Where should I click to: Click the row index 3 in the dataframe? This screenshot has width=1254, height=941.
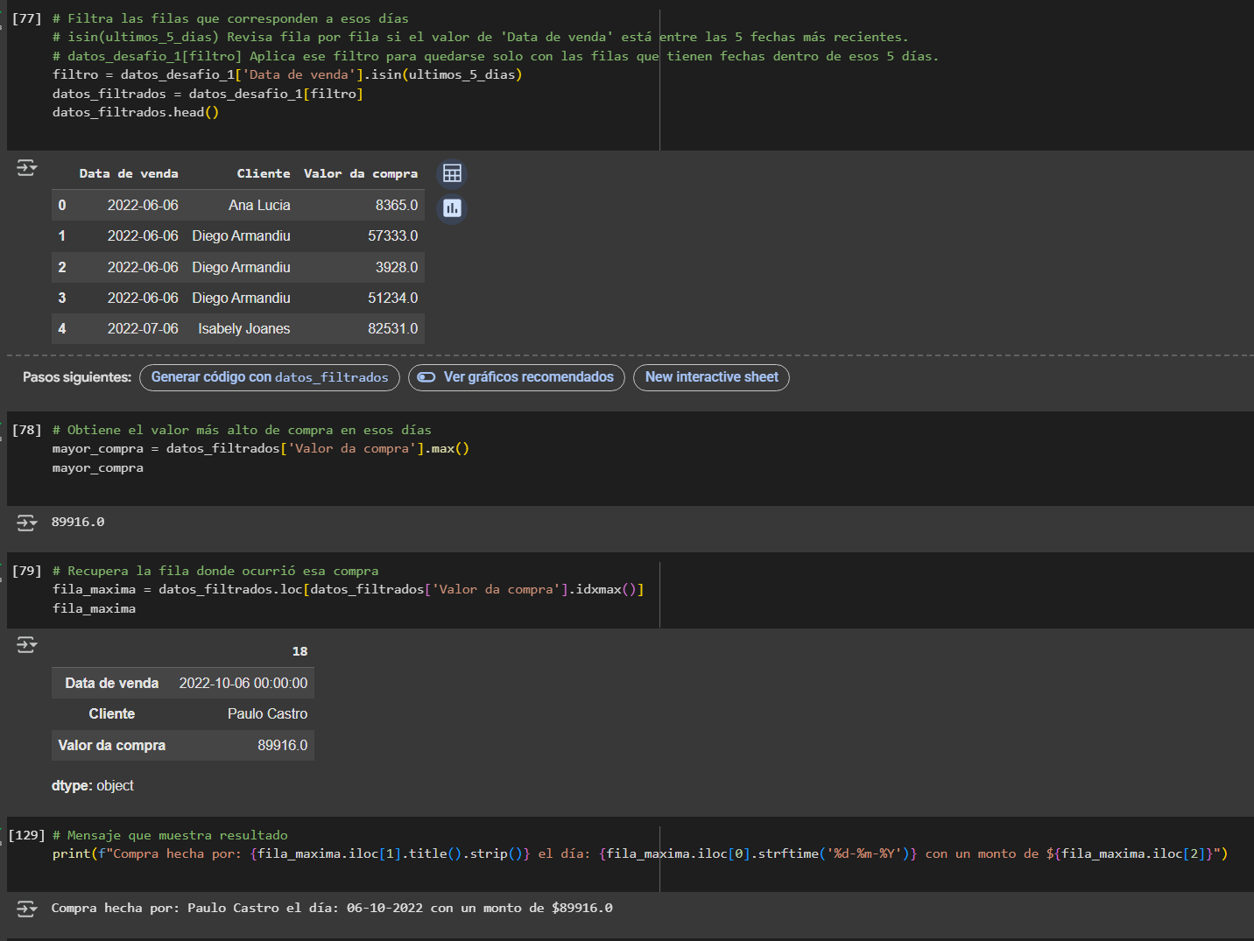pos(62,298)
